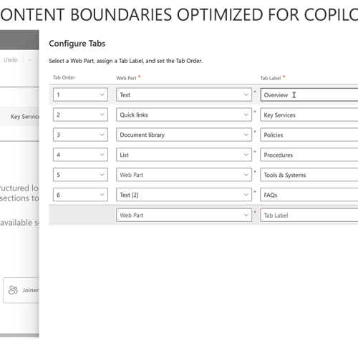Open Tab Order dropdown showing 2
Image resolution: width=358 pixels, height=358 pixels.
pyautogui.click(x=80, y=115)
